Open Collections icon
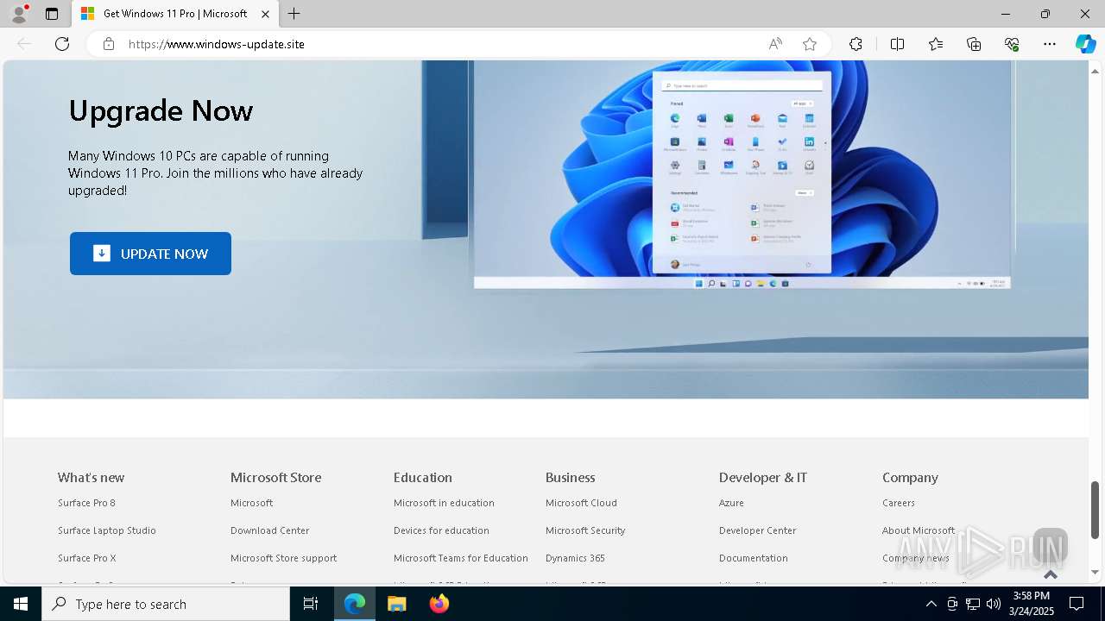Viewport: 1105px width, 621px height. (x=974, y=44)
